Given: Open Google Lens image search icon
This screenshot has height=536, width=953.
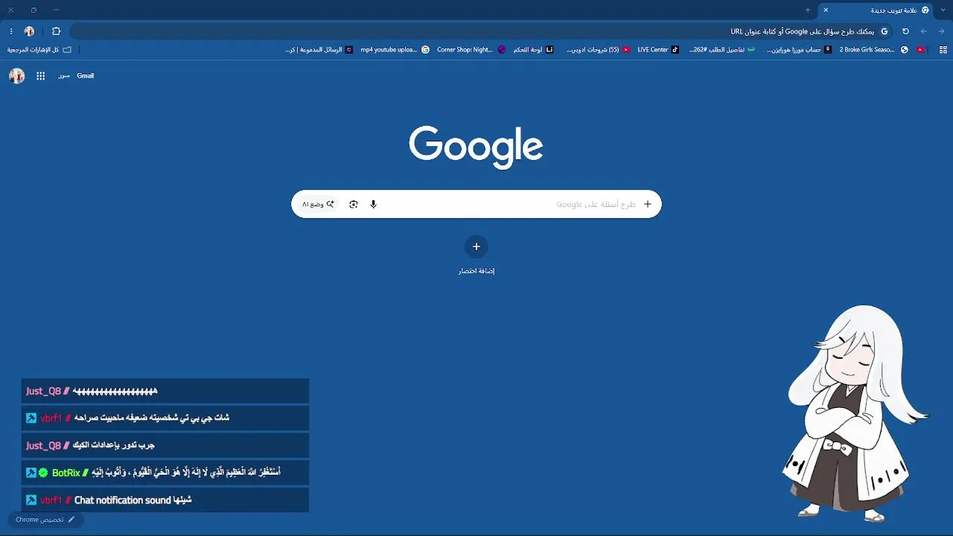Looking at the screenshot, I should [x=354, y=204].
